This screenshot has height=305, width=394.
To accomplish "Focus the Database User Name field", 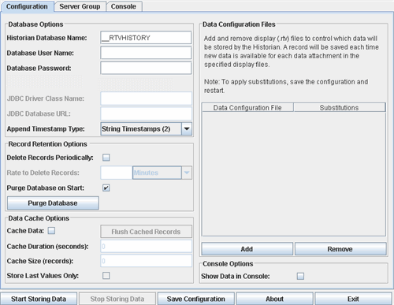I will (146, 53).
